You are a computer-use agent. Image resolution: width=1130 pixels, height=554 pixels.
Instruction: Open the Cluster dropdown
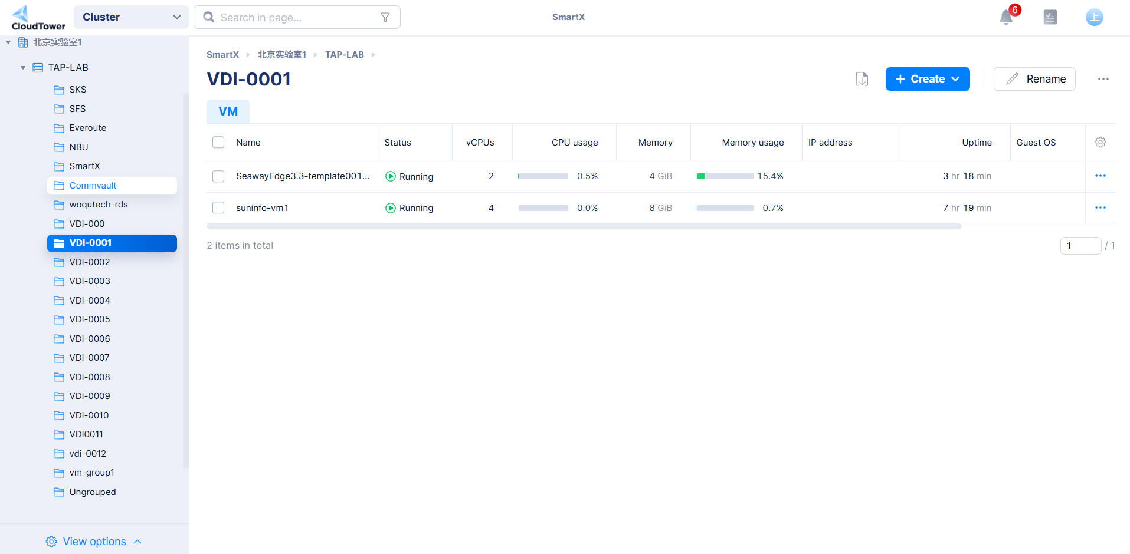click(131, 17)
